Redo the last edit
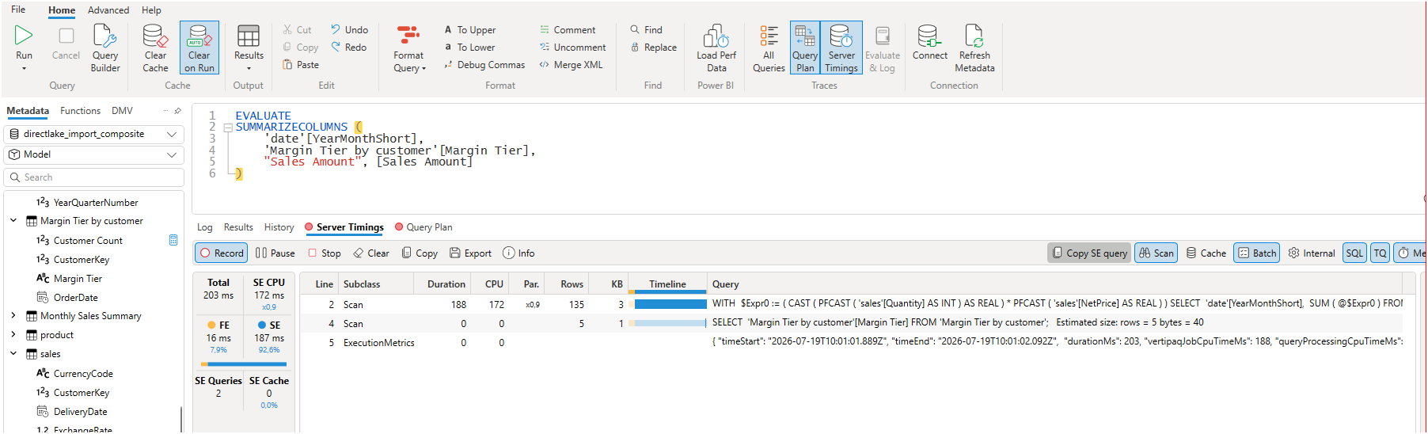Screen dimensions: 1428x434 [x=349, y=48]
